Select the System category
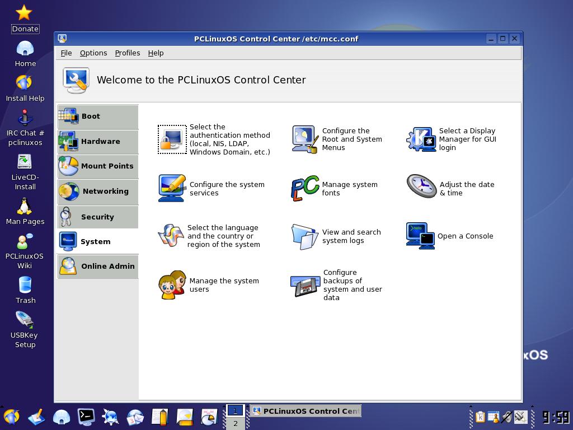This screenshot has height=430, width=573. click(98, 242)
